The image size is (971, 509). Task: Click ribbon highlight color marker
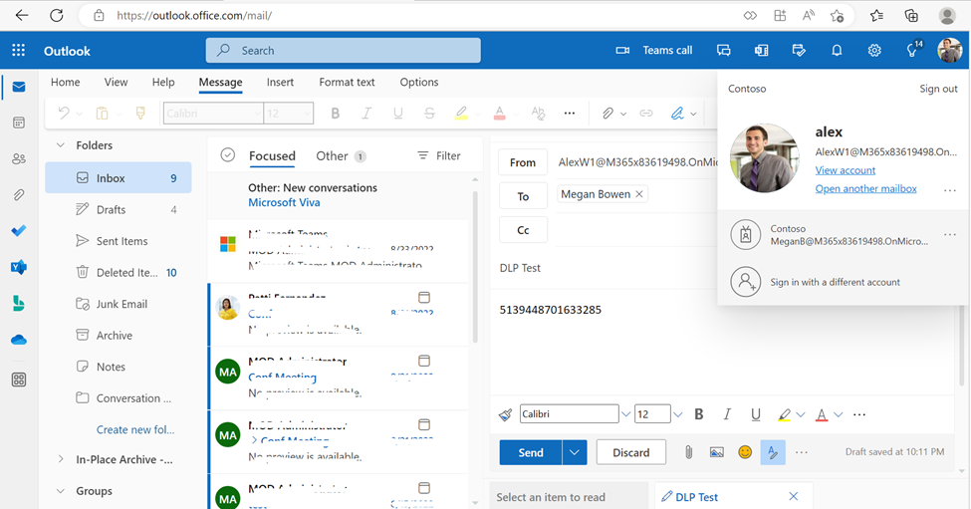[461, 114]
